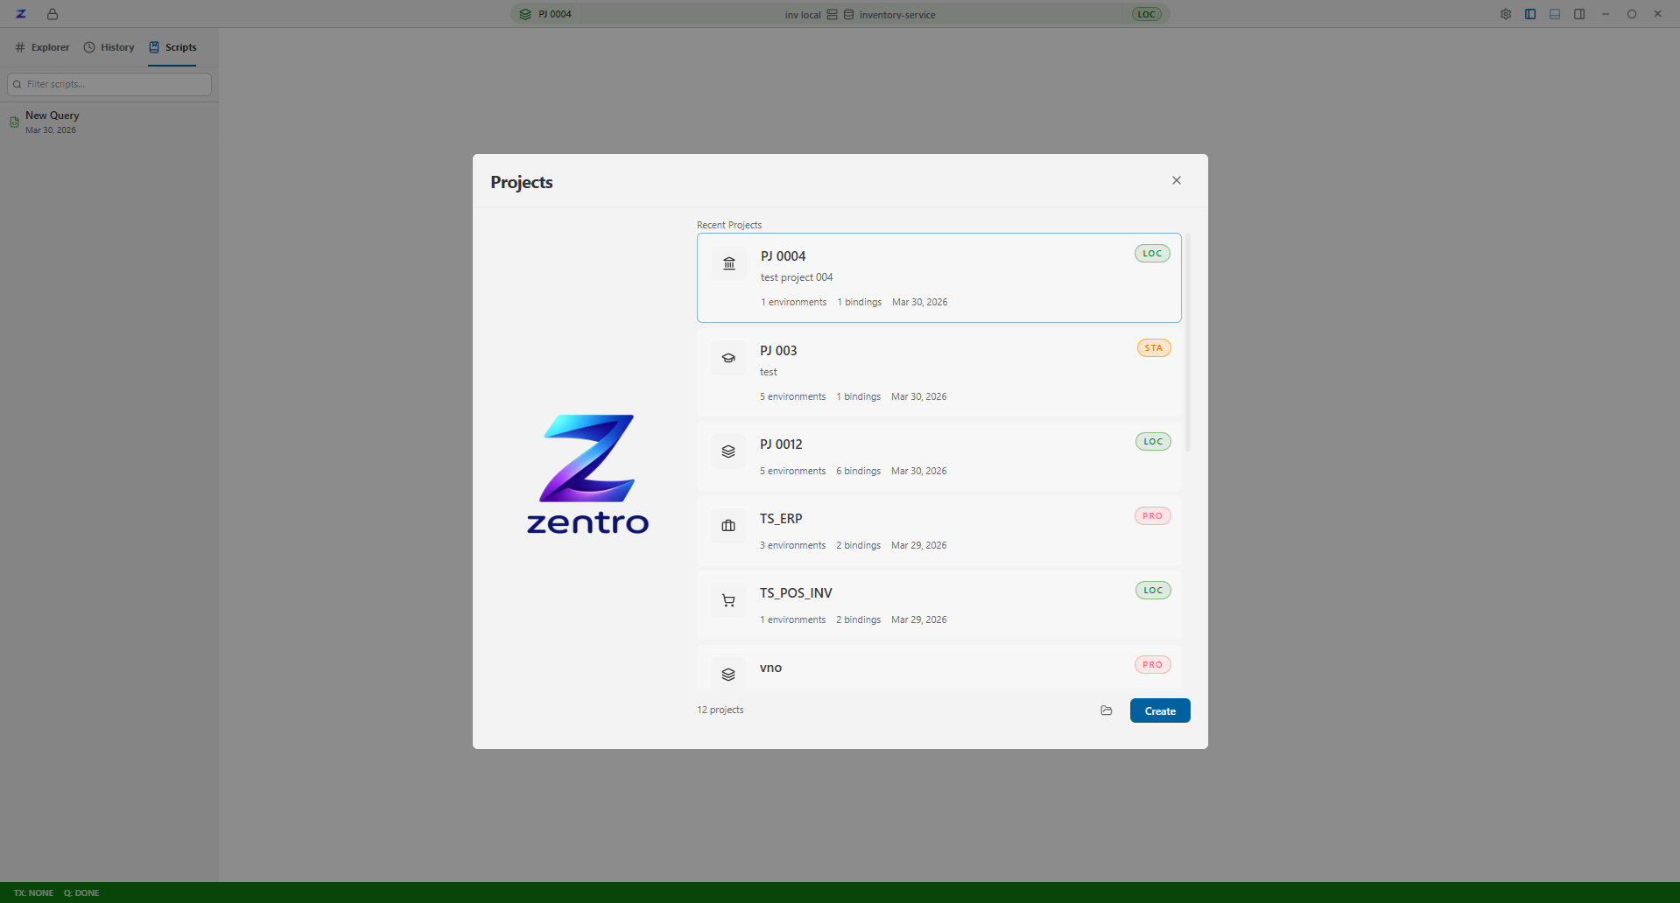Toggle the right sidebar panel visibility
The height and width of the screenshot is (903, 1680).
(1578, 14)
